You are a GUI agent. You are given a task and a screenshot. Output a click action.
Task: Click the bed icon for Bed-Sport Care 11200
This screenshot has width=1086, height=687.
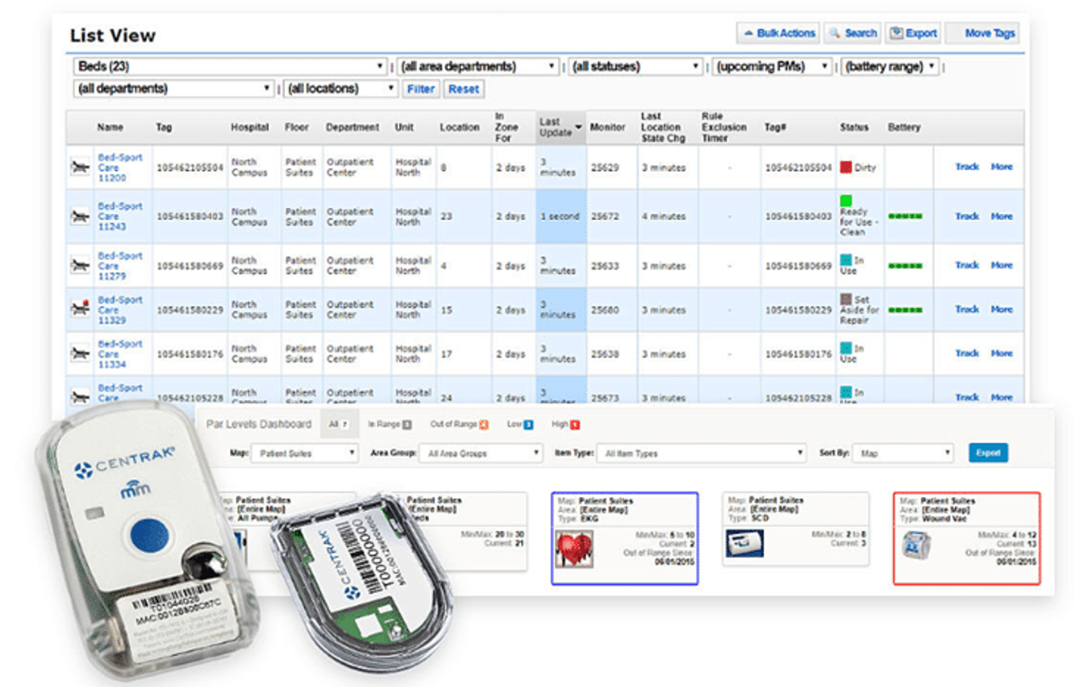click(x=80, y=167)
